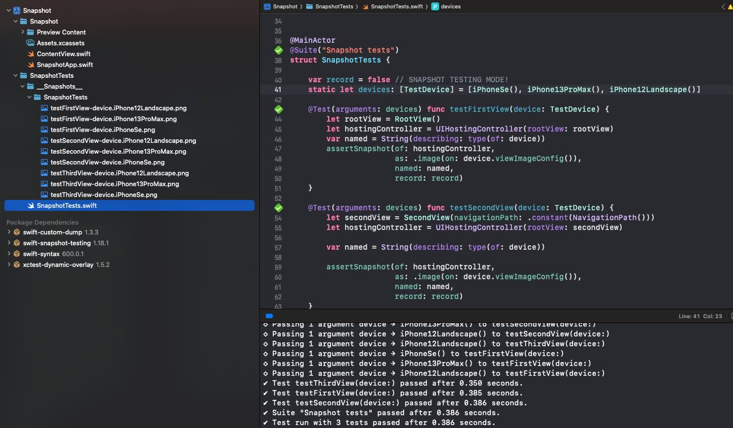Click the Assets.xcassets catalog icon
The image size is (733, 428).
[31, 43]
